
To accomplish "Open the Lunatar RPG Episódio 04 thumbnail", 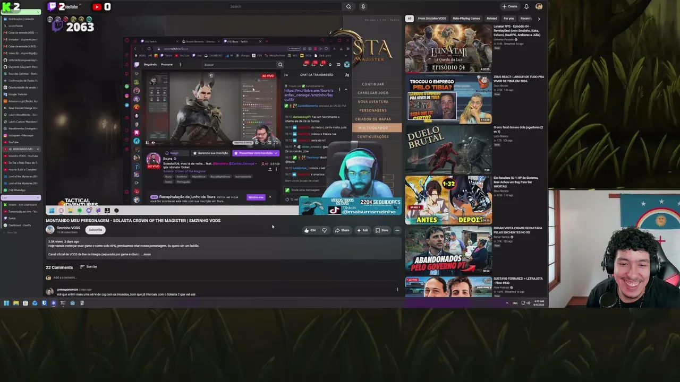I will coord(448,48).
